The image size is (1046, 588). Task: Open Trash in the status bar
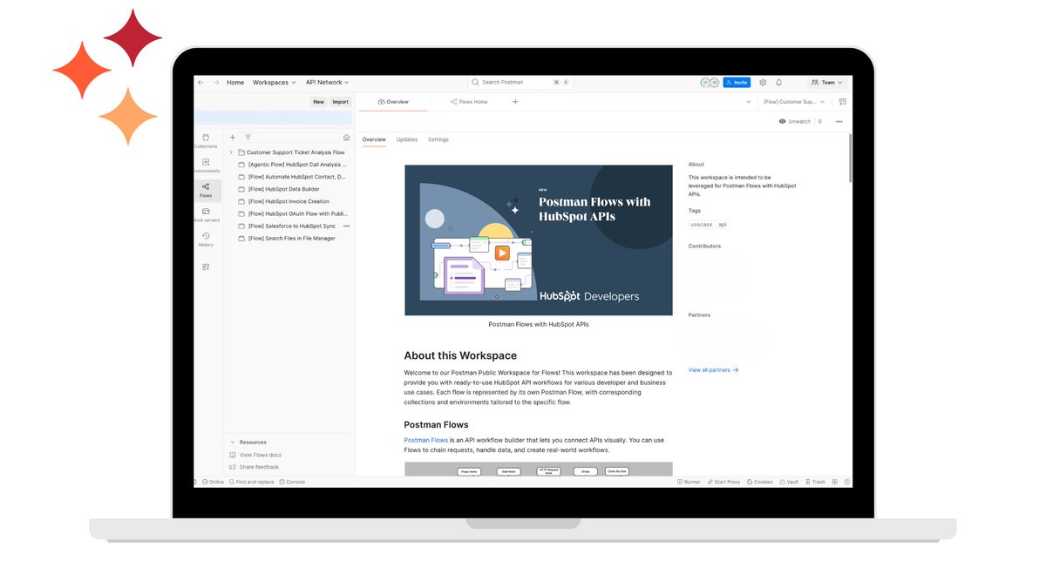[815, 482]
